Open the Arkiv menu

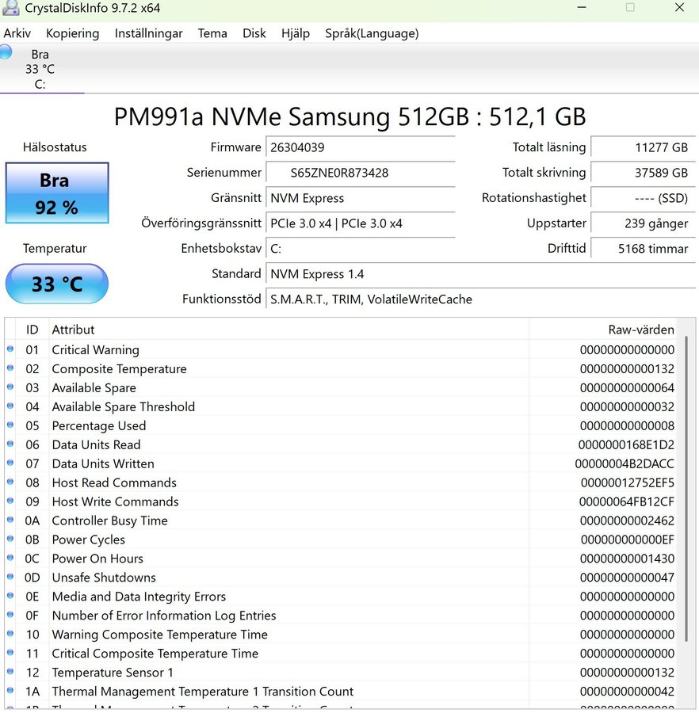pyautogui.click(x=17, y=33)
